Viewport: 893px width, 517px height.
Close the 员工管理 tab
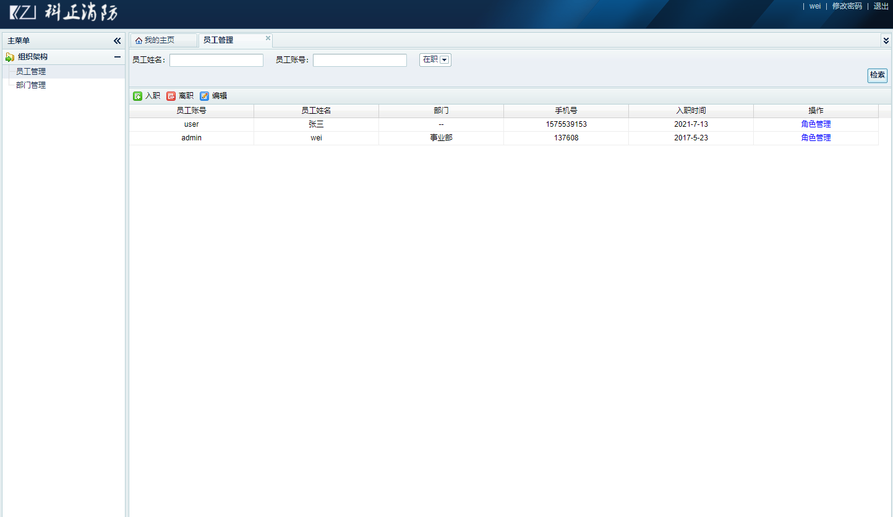pos(268,38)
